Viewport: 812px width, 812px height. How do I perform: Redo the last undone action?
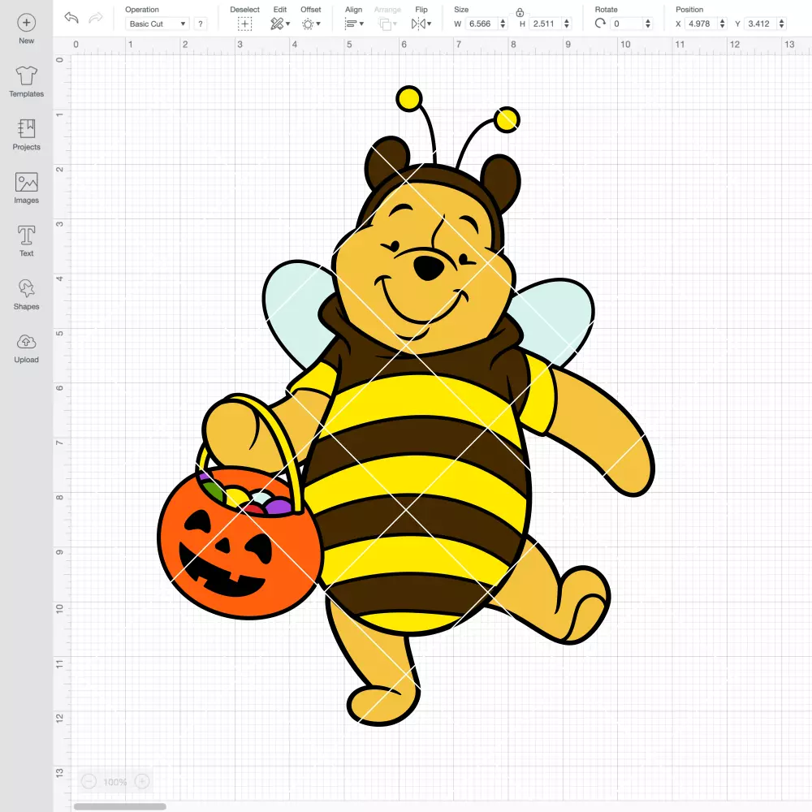click(x=96, y=18)
